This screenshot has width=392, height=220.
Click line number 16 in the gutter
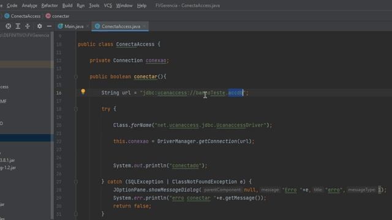pos(59,93)
